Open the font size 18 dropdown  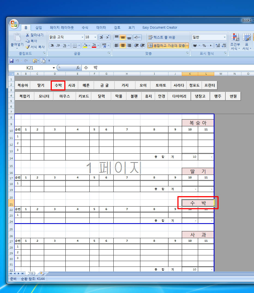pyautogui.click(x=95, y=37)
